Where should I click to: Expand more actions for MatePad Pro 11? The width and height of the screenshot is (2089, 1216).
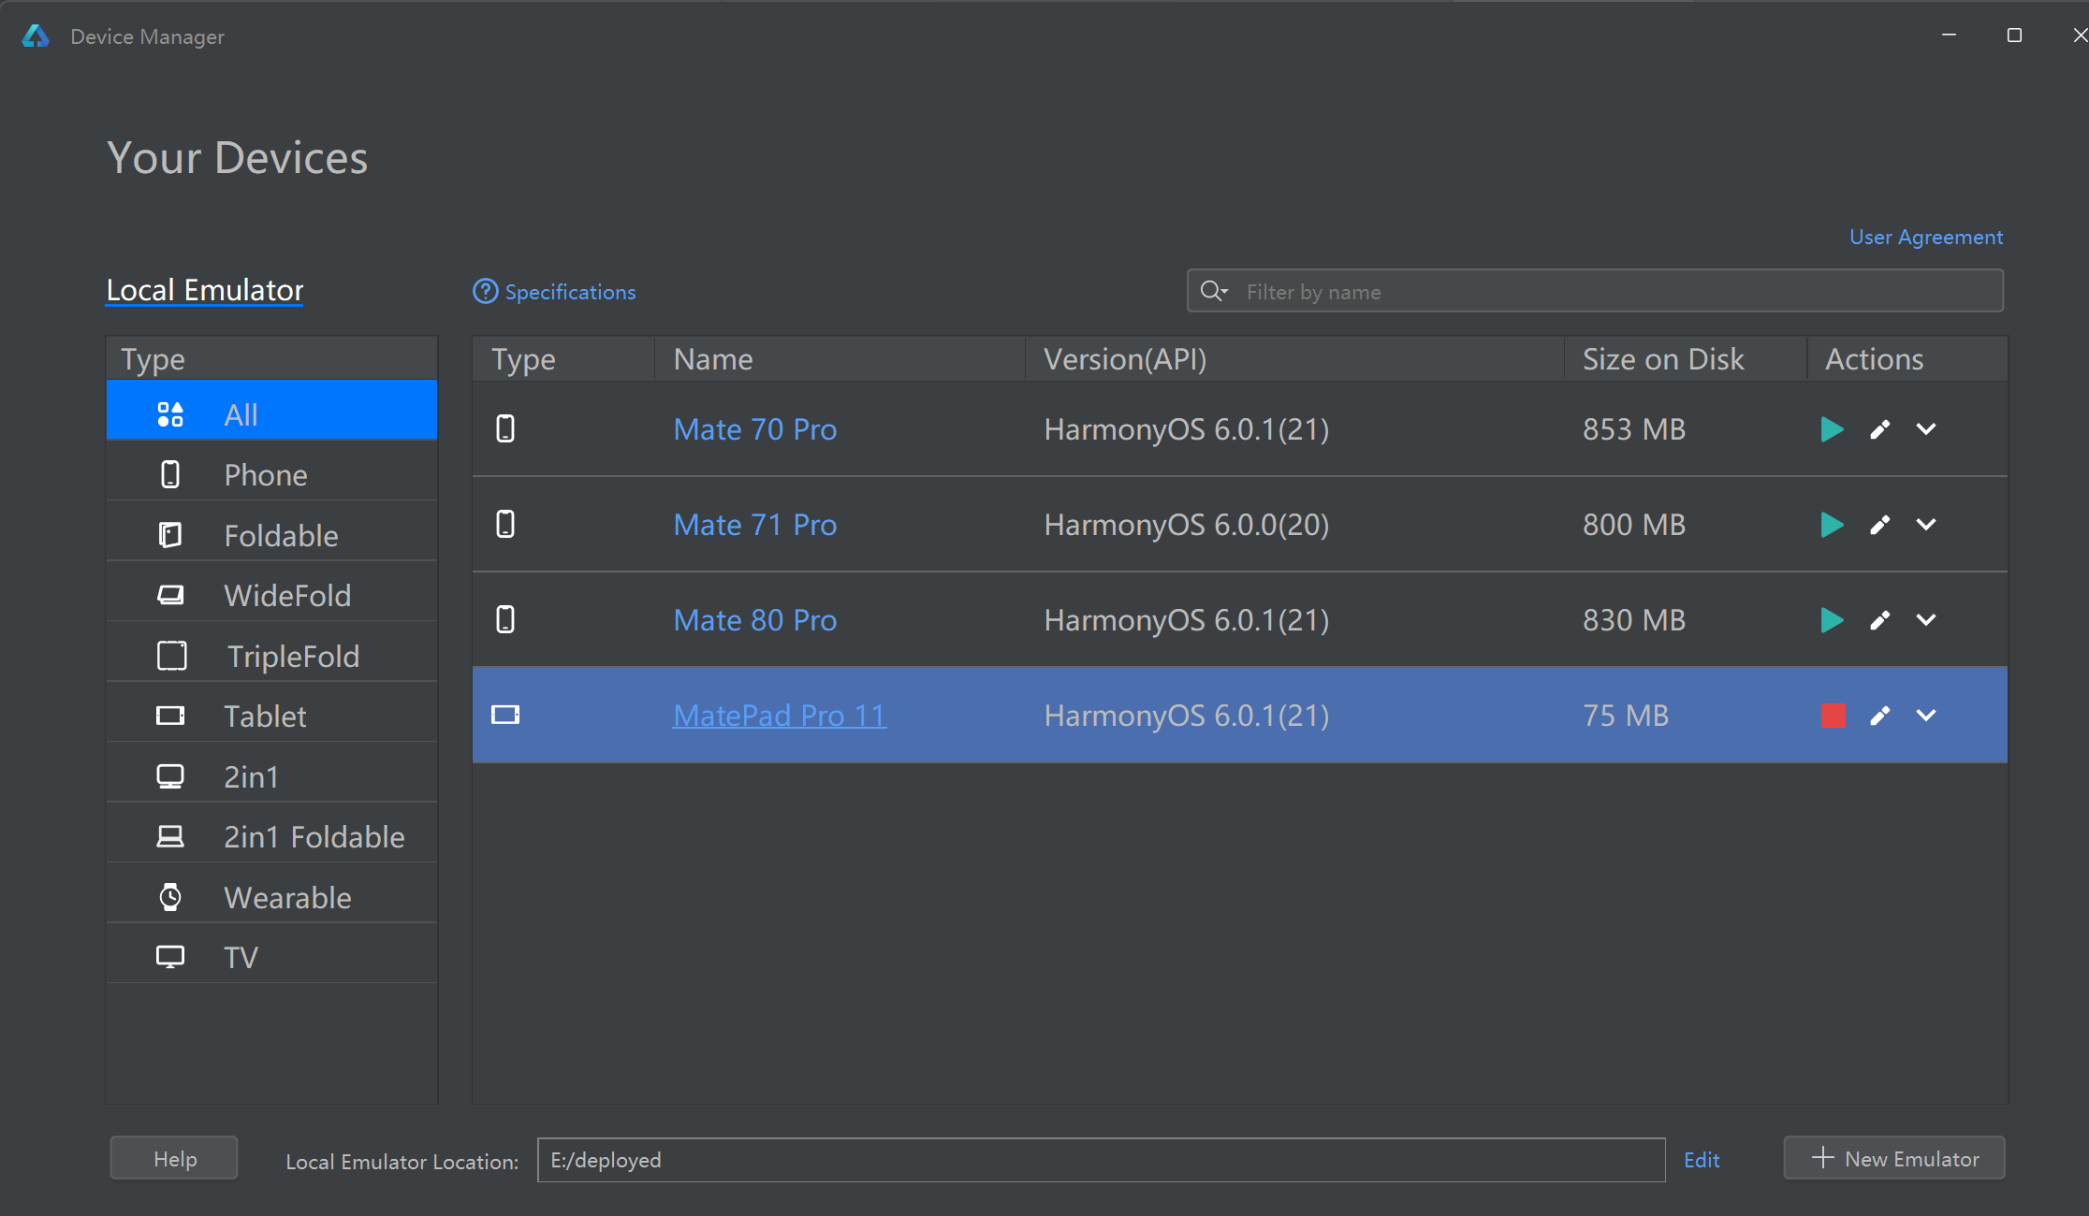pos(1925,716)
